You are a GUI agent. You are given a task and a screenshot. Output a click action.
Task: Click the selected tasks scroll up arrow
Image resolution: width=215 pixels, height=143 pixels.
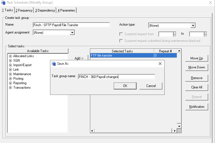click(x=179, y=51)
